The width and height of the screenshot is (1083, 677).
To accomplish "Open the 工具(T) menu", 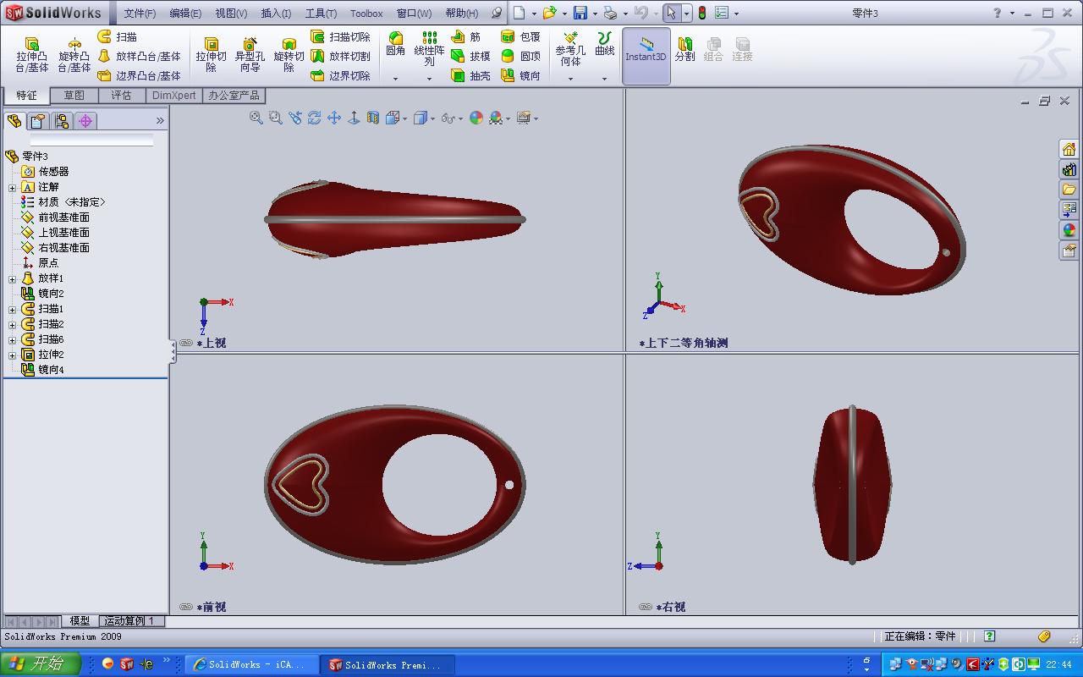I will [x=321, y=13].
